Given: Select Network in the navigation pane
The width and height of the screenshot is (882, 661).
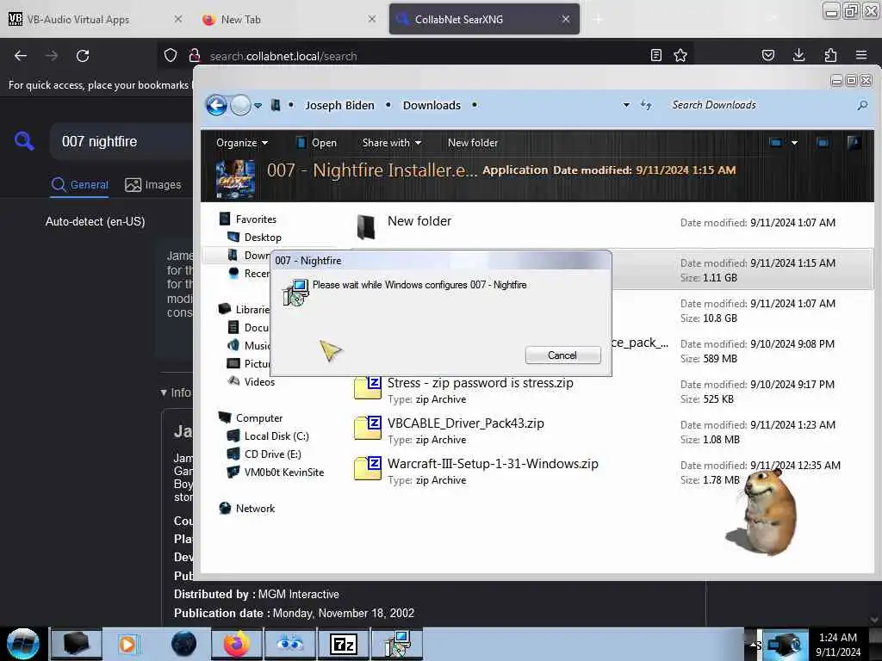Looking at the screenshot, I should coord(255,508).
